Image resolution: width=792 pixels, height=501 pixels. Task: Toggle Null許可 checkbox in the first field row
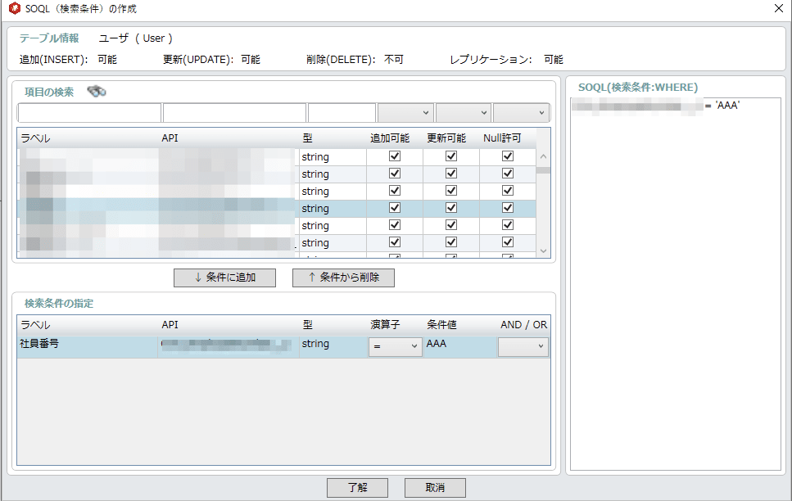(508, 156)
